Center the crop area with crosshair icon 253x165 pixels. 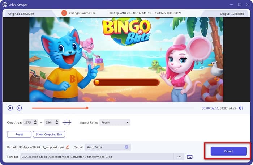tap(67, 122)
